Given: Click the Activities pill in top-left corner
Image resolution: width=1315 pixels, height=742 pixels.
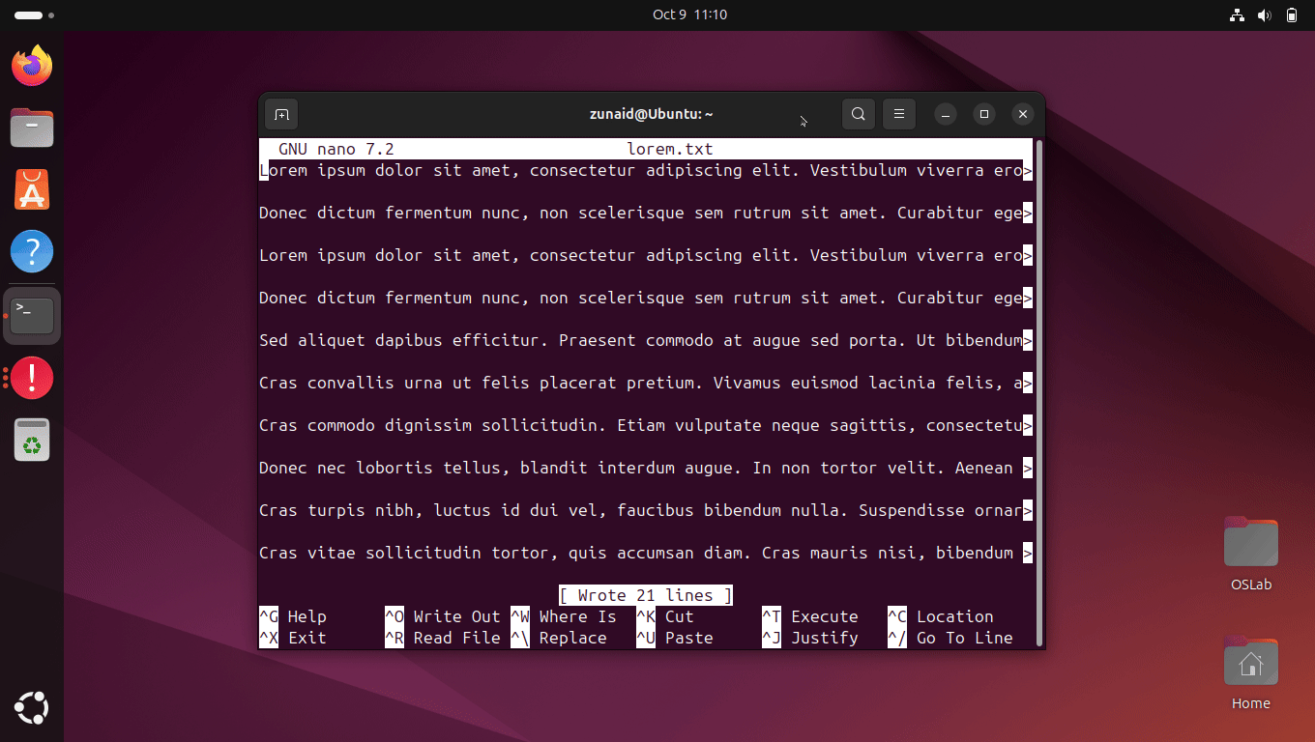Looking at the screenshot, I should pyautogui.click(x=29, y=15).
